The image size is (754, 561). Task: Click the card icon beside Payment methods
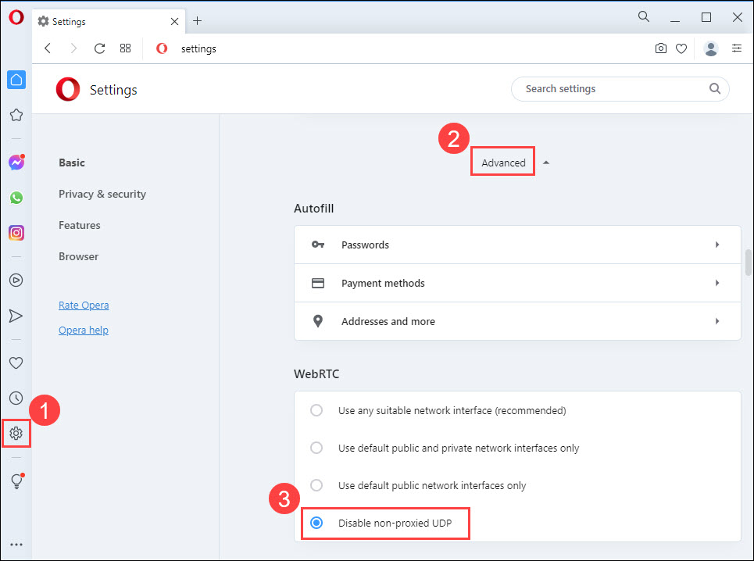click(x=318, y=283)
